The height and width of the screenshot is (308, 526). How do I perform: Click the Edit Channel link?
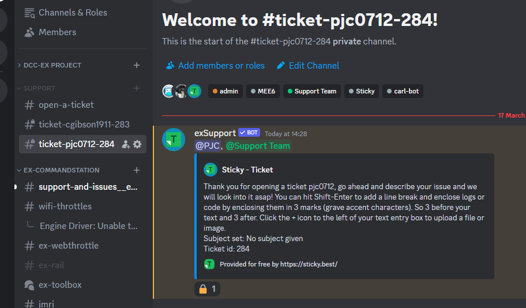click(x=314, y=66)
